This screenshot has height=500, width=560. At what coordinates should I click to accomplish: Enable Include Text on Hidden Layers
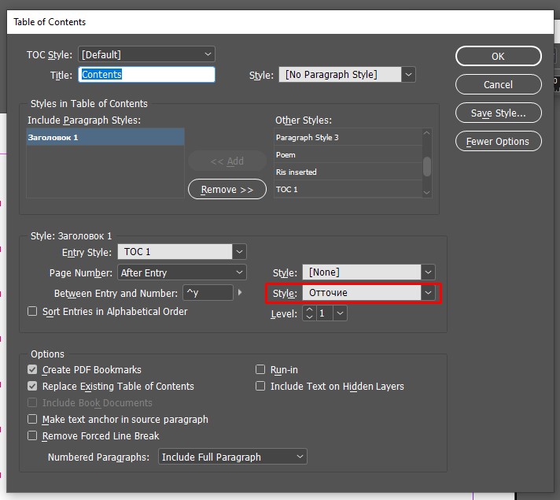coord(260,386)
